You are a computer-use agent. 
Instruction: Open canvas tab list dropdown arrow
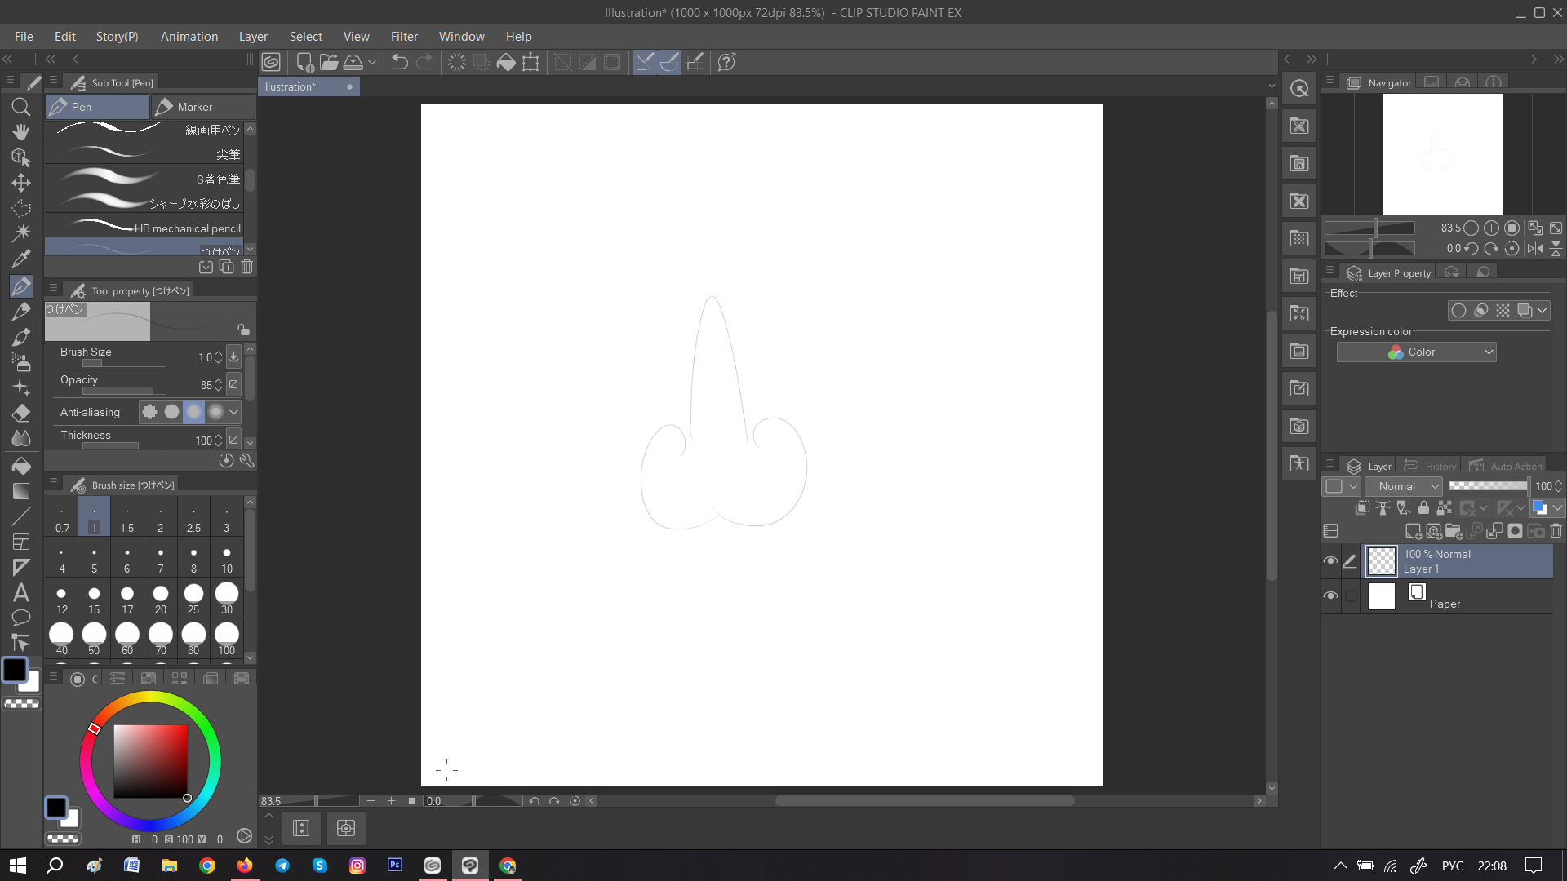1271,86
